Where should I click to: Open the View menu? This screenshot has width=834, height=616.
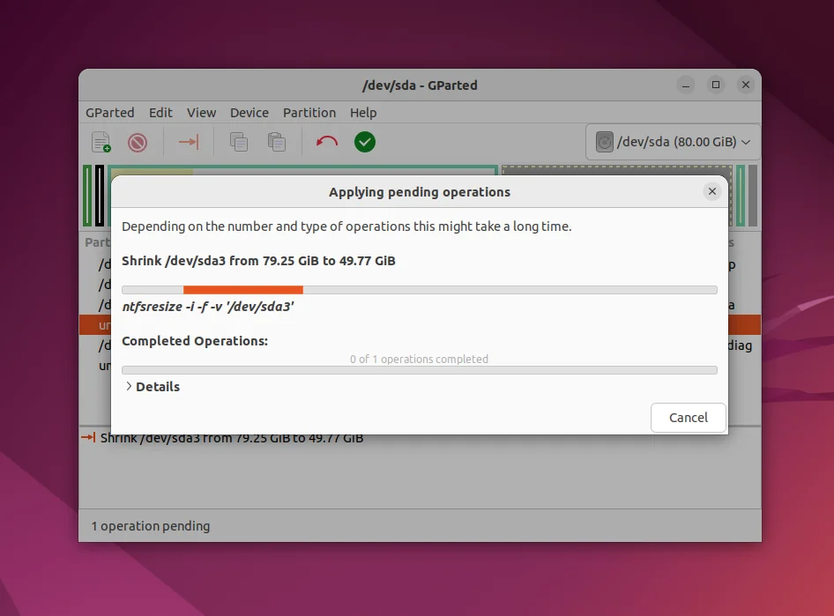pos(202,113)
